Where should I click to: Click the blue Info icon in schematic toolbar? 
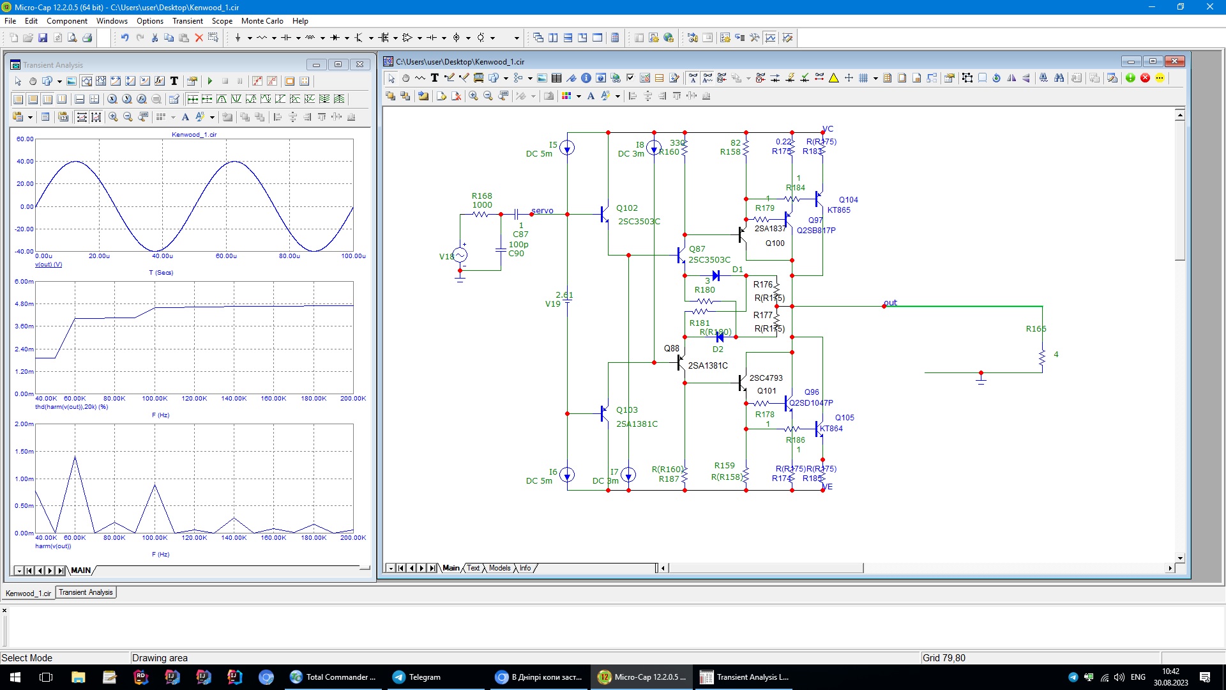coord(586,78)
